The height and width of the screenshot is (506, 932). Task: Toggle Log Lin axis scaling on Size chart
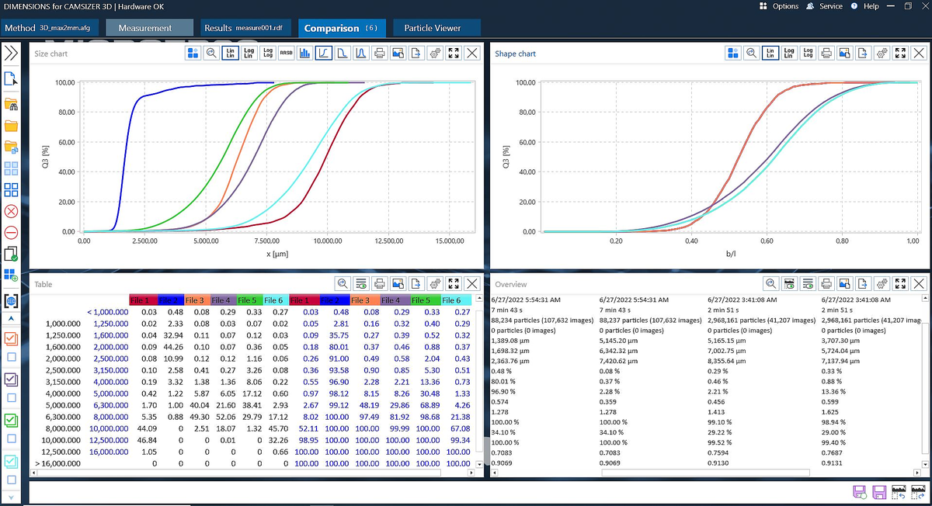249,53
